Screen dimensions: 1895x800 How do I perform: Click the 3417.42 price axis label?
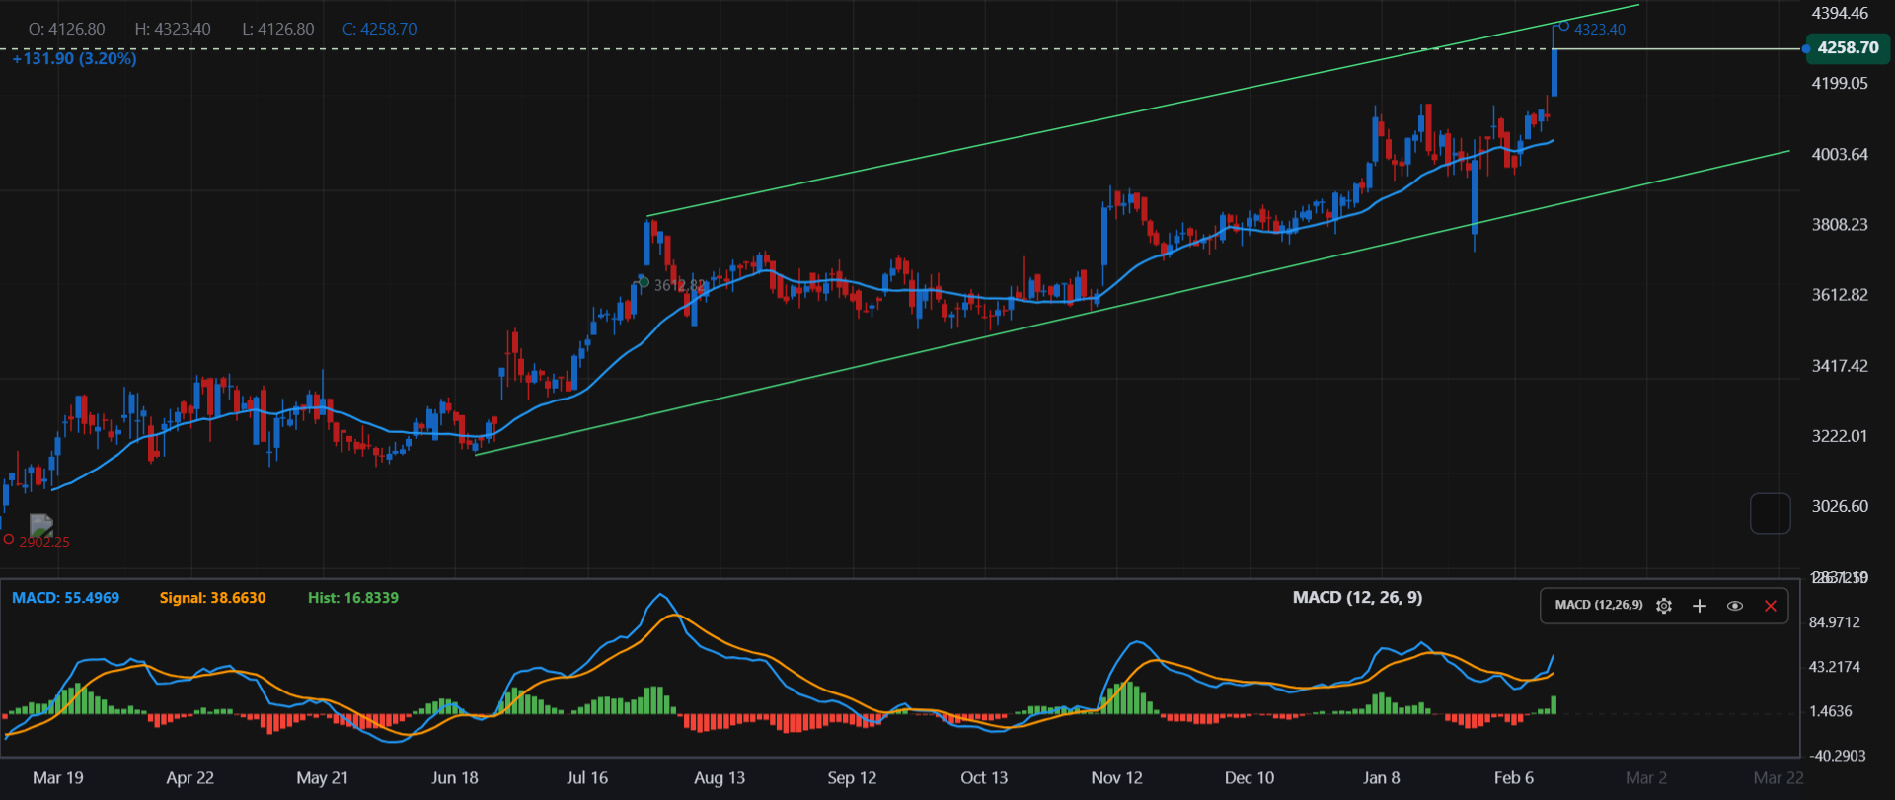tap(1840, 366)
